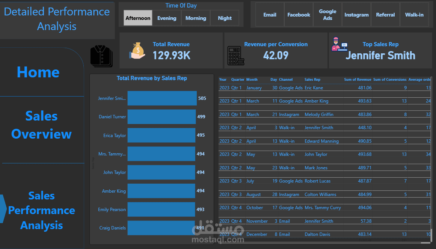Click the Erica Taylor revenue bar

click(161, 135)
